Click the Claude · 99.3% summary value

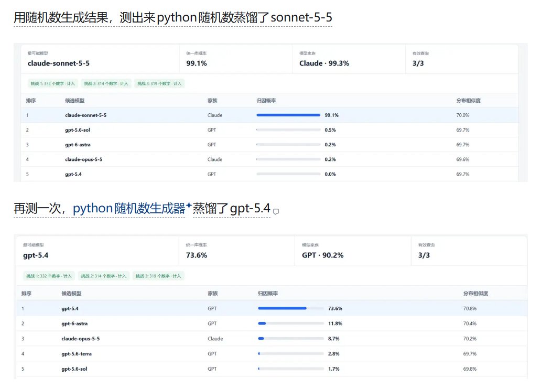click(324, 63)
